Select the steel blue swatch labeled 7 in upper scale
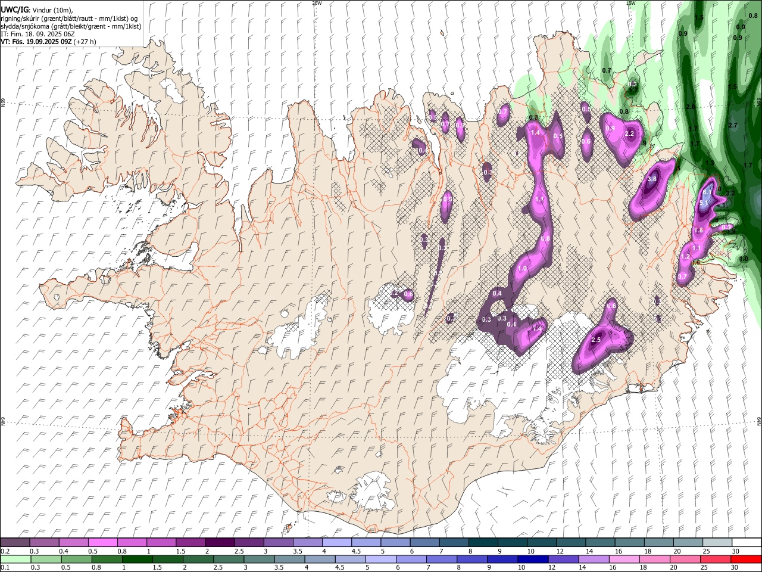762x572 pixels. pyautogui.click(x=454, y=542)
